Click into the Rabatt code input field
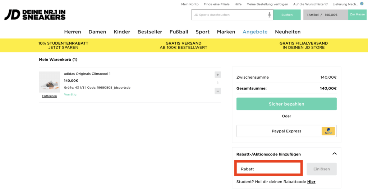Screen dimensions: 368x190 268,169
